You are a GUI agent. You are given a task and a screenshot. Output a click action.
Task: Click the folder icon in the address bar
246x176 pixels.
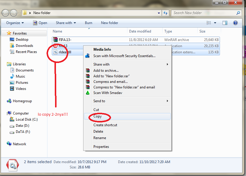click(25, 13)
